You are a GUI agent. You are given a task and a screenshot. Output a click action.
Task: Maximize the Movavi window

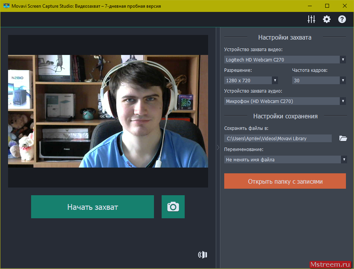point(327,6)
